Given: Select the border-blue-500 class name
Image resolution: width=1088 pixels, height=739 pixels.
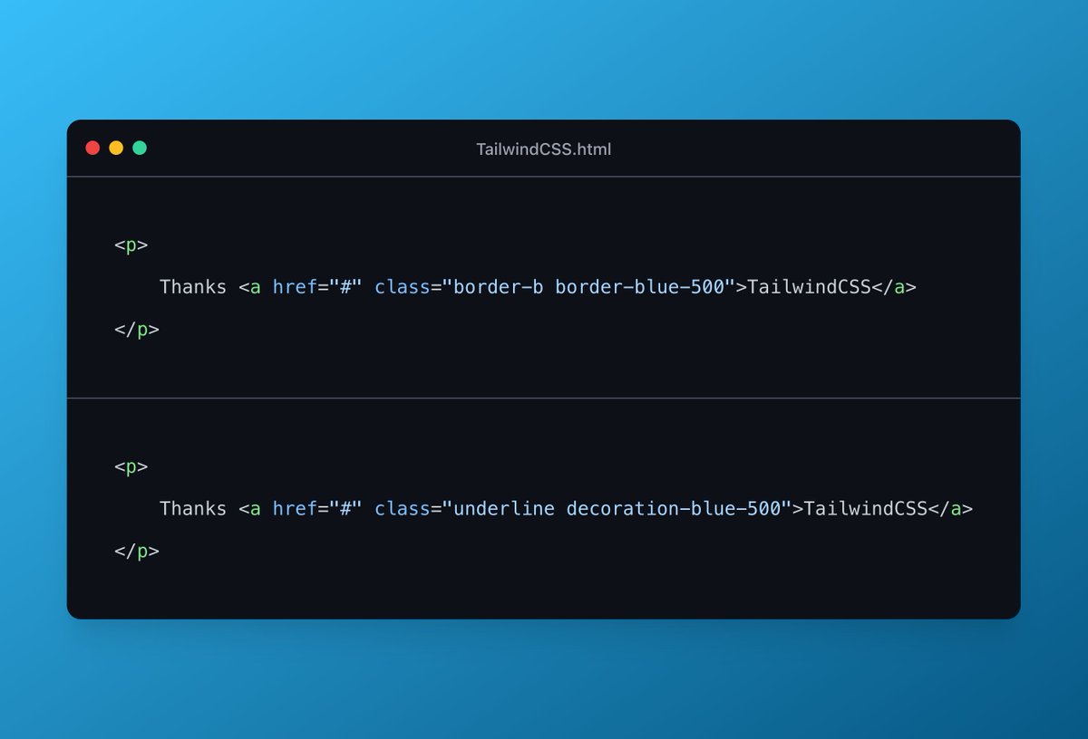Looking at the screenshot, I should tap(640, 287).
